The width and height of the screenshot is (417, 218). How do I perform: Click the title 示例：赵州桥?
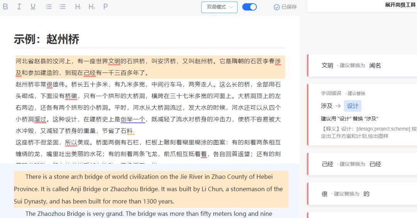pyautogui.click(x=47, y=39)
